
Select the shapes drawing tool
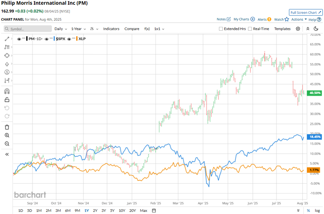7,55
